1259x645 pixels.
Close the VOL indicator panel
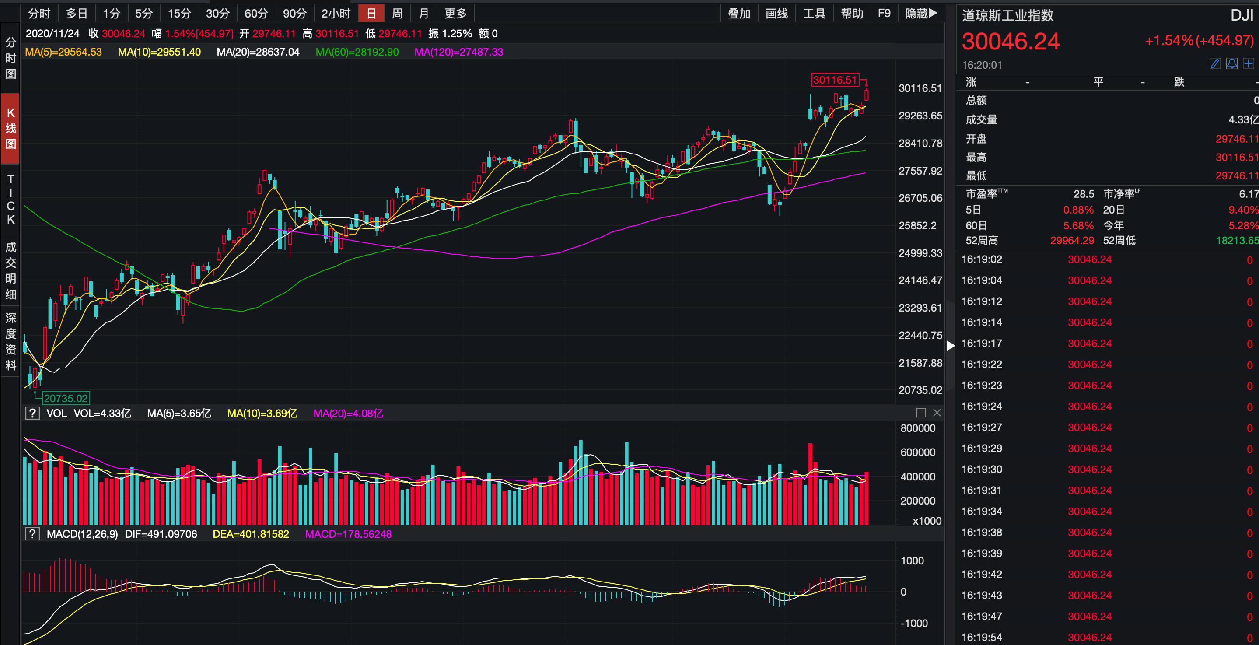click(x=937, y=413)
